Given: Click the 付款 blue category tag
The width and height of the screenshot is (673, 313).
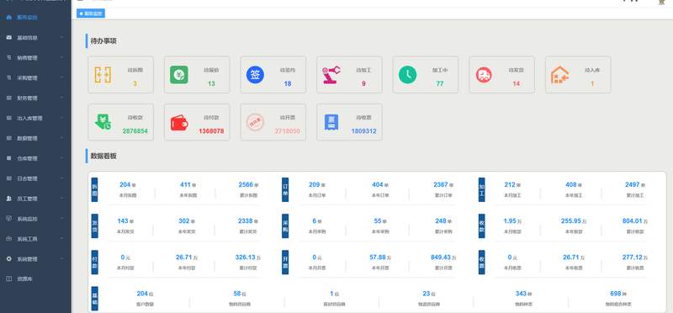Looking at the screenshot, I should pyautogui.click(x=94, y=262).
